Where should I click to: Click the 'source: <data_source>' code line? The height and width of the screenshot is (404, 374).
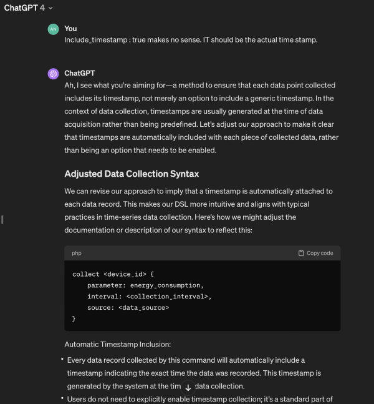pyautogui.click(x=128, y=307)
